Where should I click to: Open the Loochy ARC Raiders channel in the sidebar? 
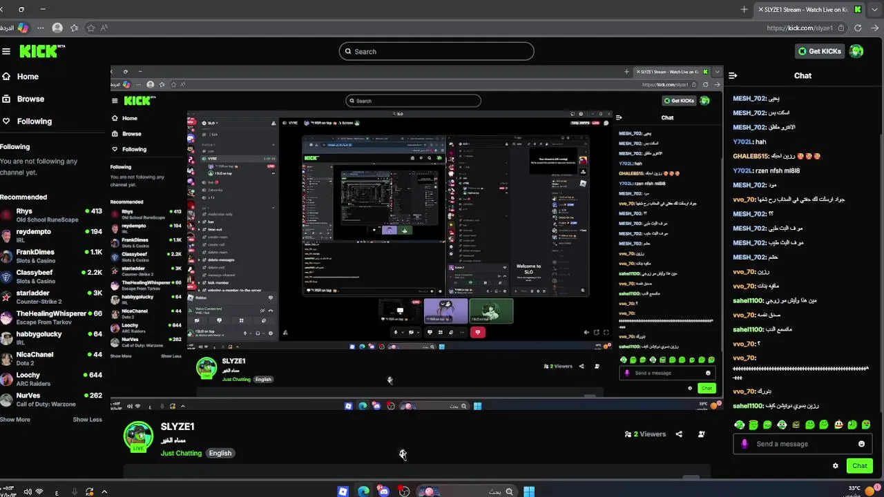click(x=51, y=379)
